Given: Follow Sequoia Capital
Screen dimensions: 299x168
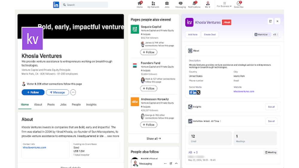Looking at the screenshot, I should (x=149, y=52).
